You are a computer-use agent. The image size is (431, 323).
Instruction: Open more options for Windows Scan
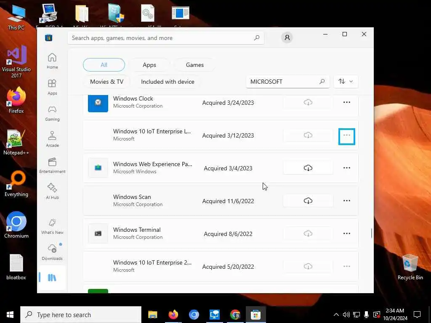[x=347, y=201]
